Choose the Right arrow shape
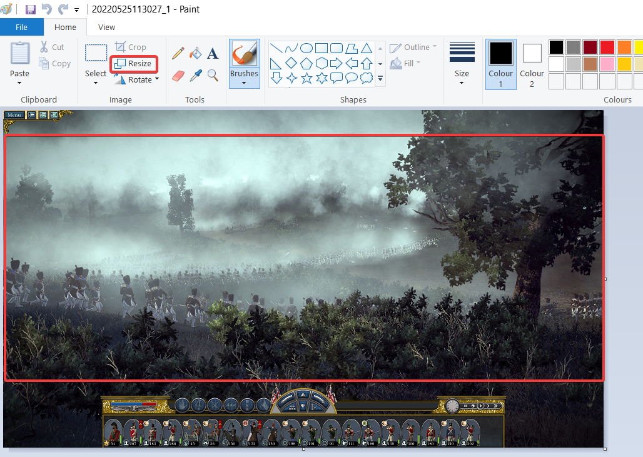Screen dimensions: 643x457 coord(337,64)
